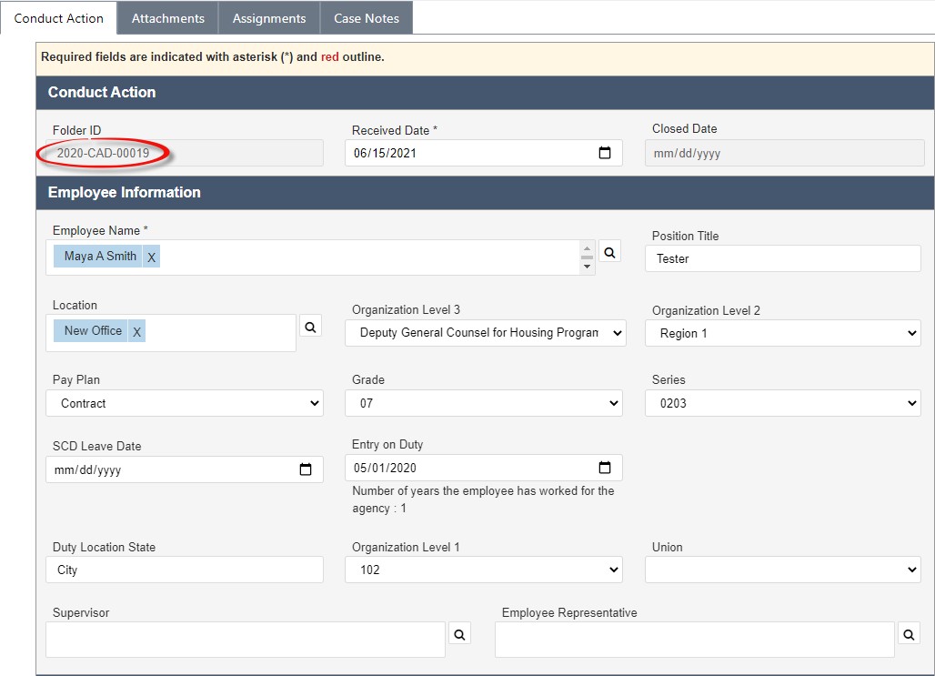Switch to the Attachments tab
Image resolution: width=935 pixels, height=676 pixels.
point(167,18)
